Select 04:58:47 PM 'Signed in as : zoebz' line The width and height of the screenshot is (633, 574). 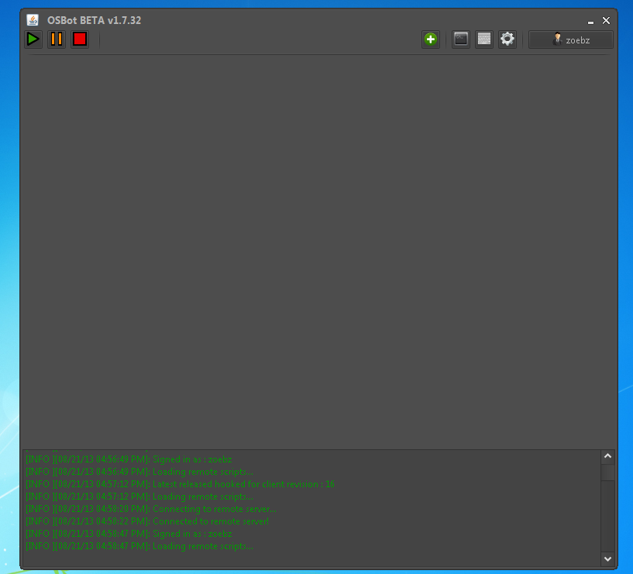(x=129, y=534)
